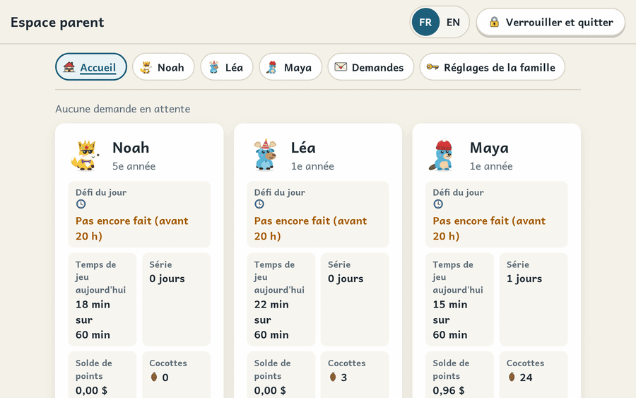Click clock icon in Noah's Défi du jour
This screenshot has height=398, width=636.
81,204
